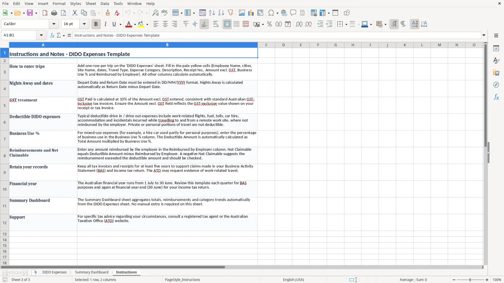Select the Clone Formatting paintbrush
The image size is (504, 283).
coord(108,13)
